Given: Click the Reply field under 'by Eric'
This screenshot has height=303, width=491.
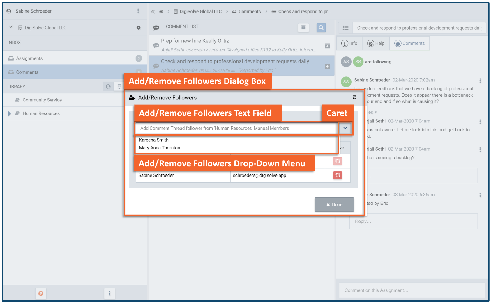Looking at the screenshot, I should pos(414,221).
